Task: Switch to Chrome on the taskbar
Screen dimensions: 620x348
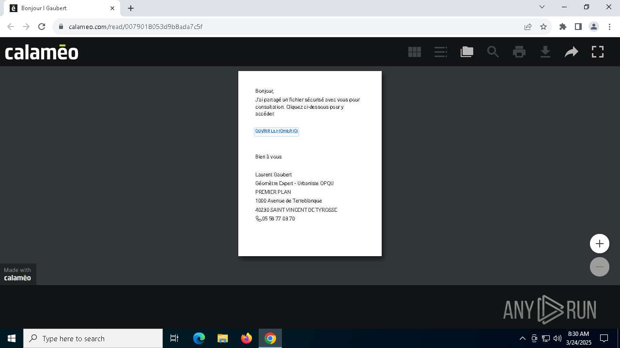Action: 270,338
